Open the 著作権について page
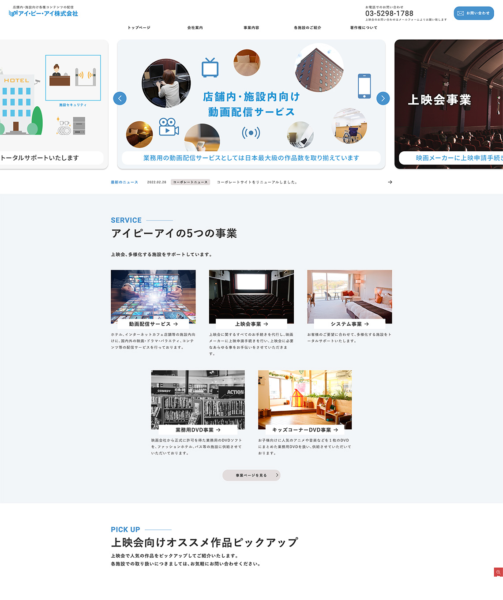 click(362, 28)
